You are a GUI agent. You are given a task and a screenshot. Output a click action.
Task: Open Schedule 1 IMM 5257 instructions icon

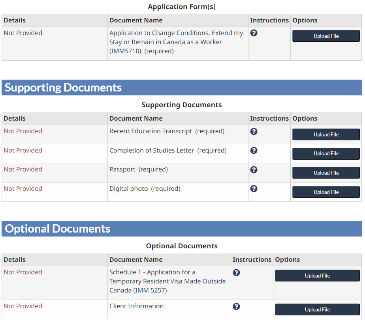tap(236, 272)
